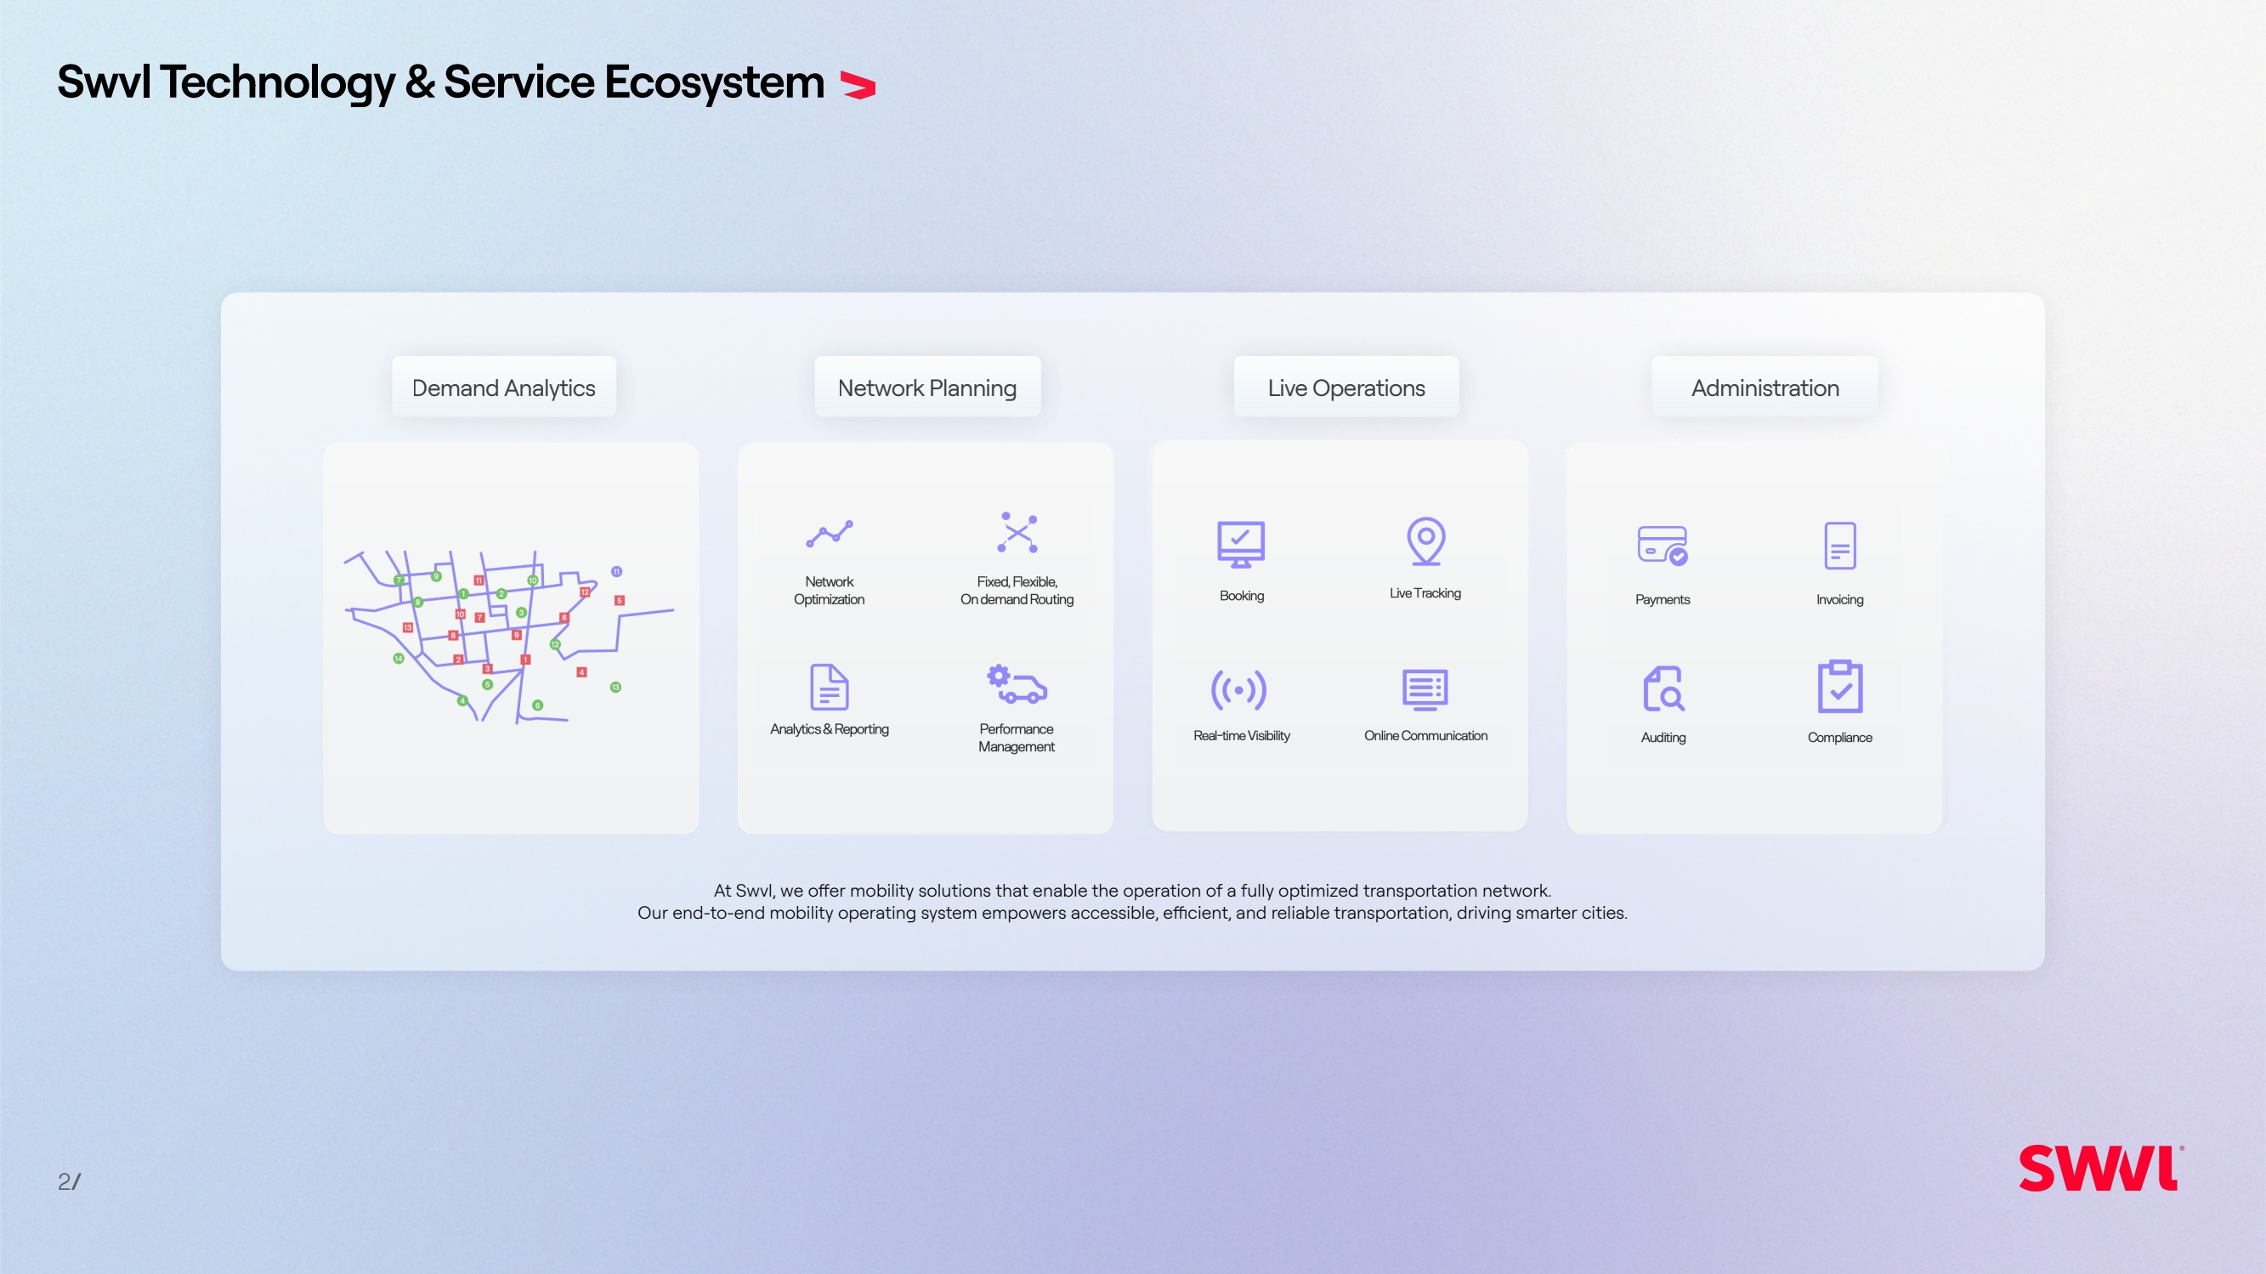The height and width of the screenshot is (1274, 2266).
Task: Click the Administration heading label
Action: [x=1765, y=387]
